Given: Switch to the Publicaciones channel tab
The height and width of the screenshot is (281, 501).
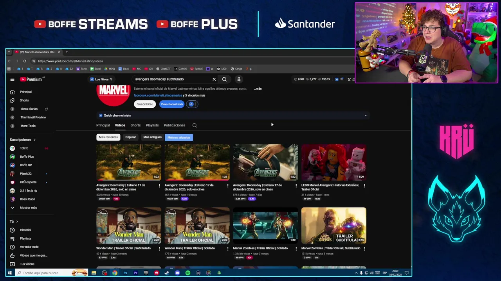Looking at the screenshot, I should 175,125.
